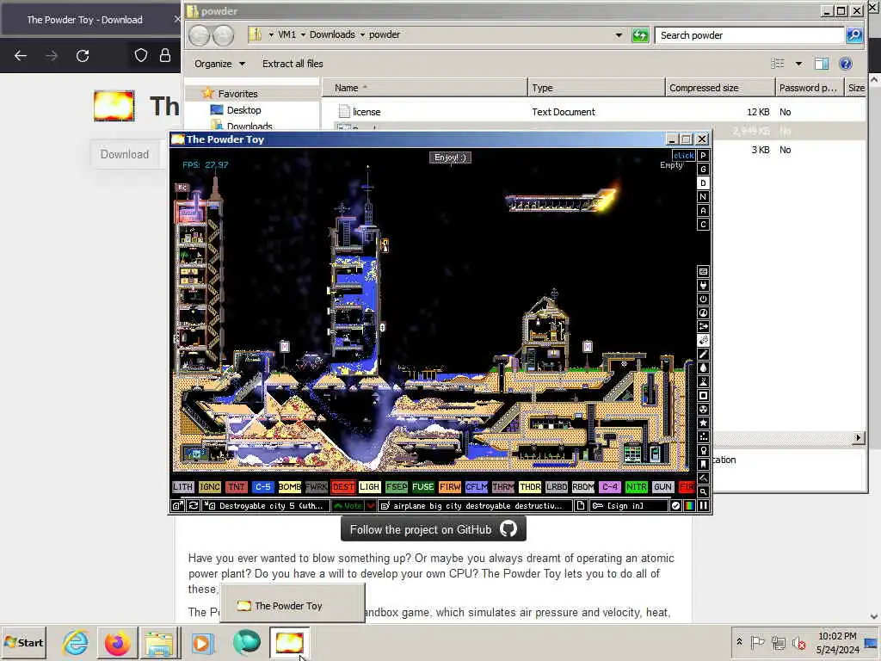Click Explorer's green refresh arrows icon
Image resolution: width=881 pixels, height=661 pixels.
pyautogui.click(x=640, y=34)
